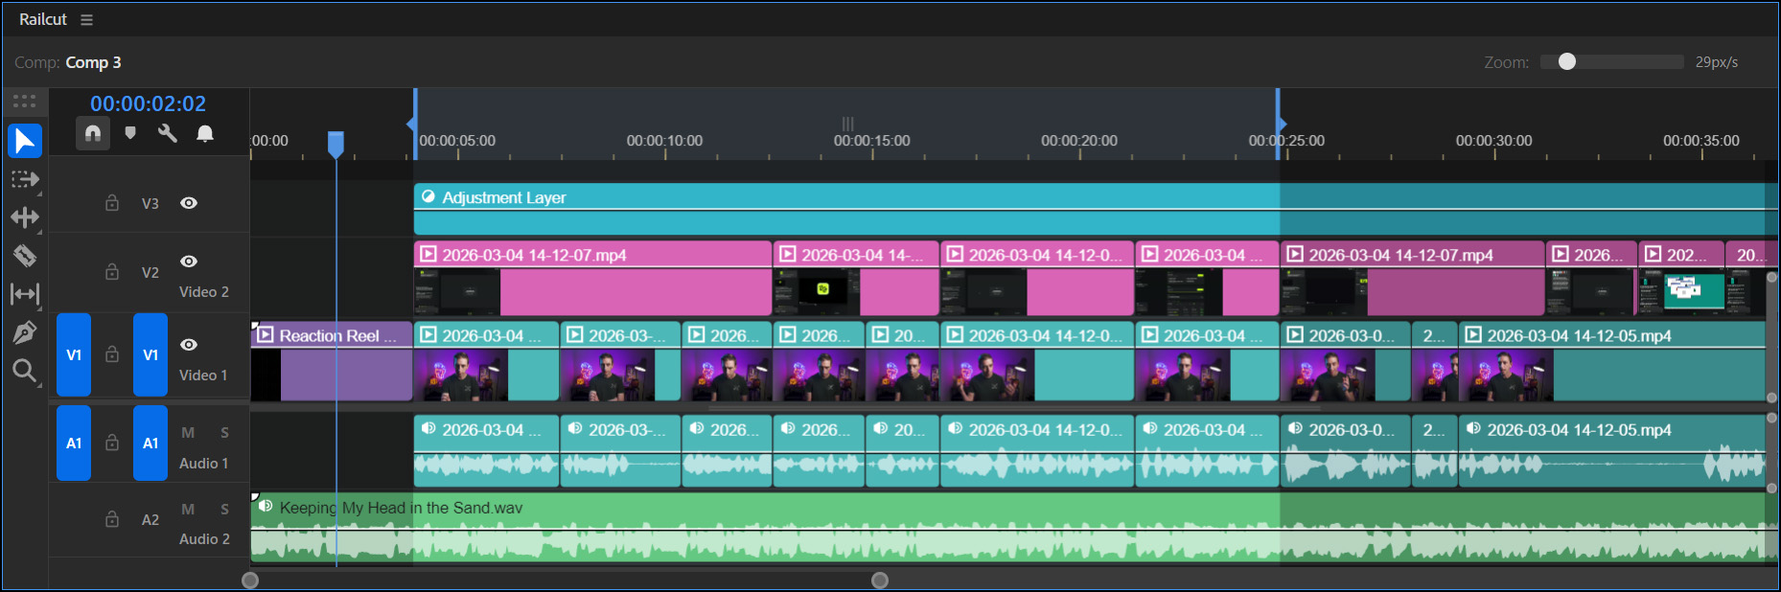Toggle lock on the V1 track
Screen dimensions: 1781x592
point(112,354)
